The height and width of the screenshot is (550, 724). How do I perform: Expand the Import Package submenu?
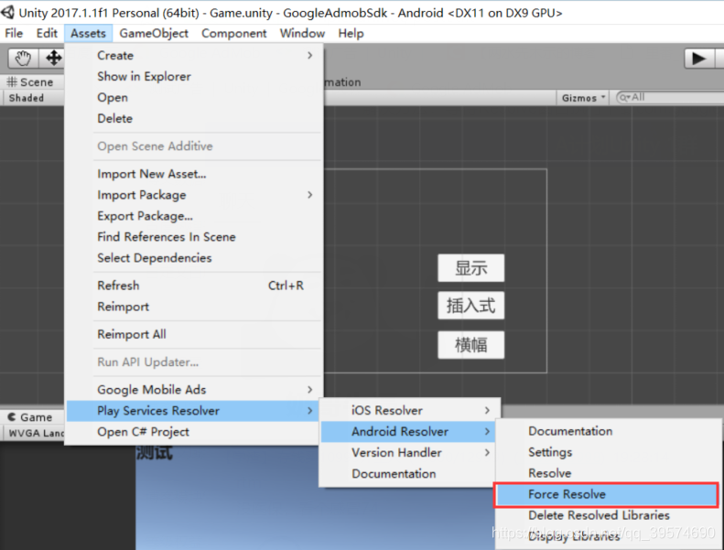[x=194, y=195]
